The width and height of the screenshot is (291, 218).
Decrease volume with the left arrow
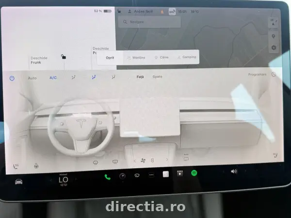click(224, 171)
